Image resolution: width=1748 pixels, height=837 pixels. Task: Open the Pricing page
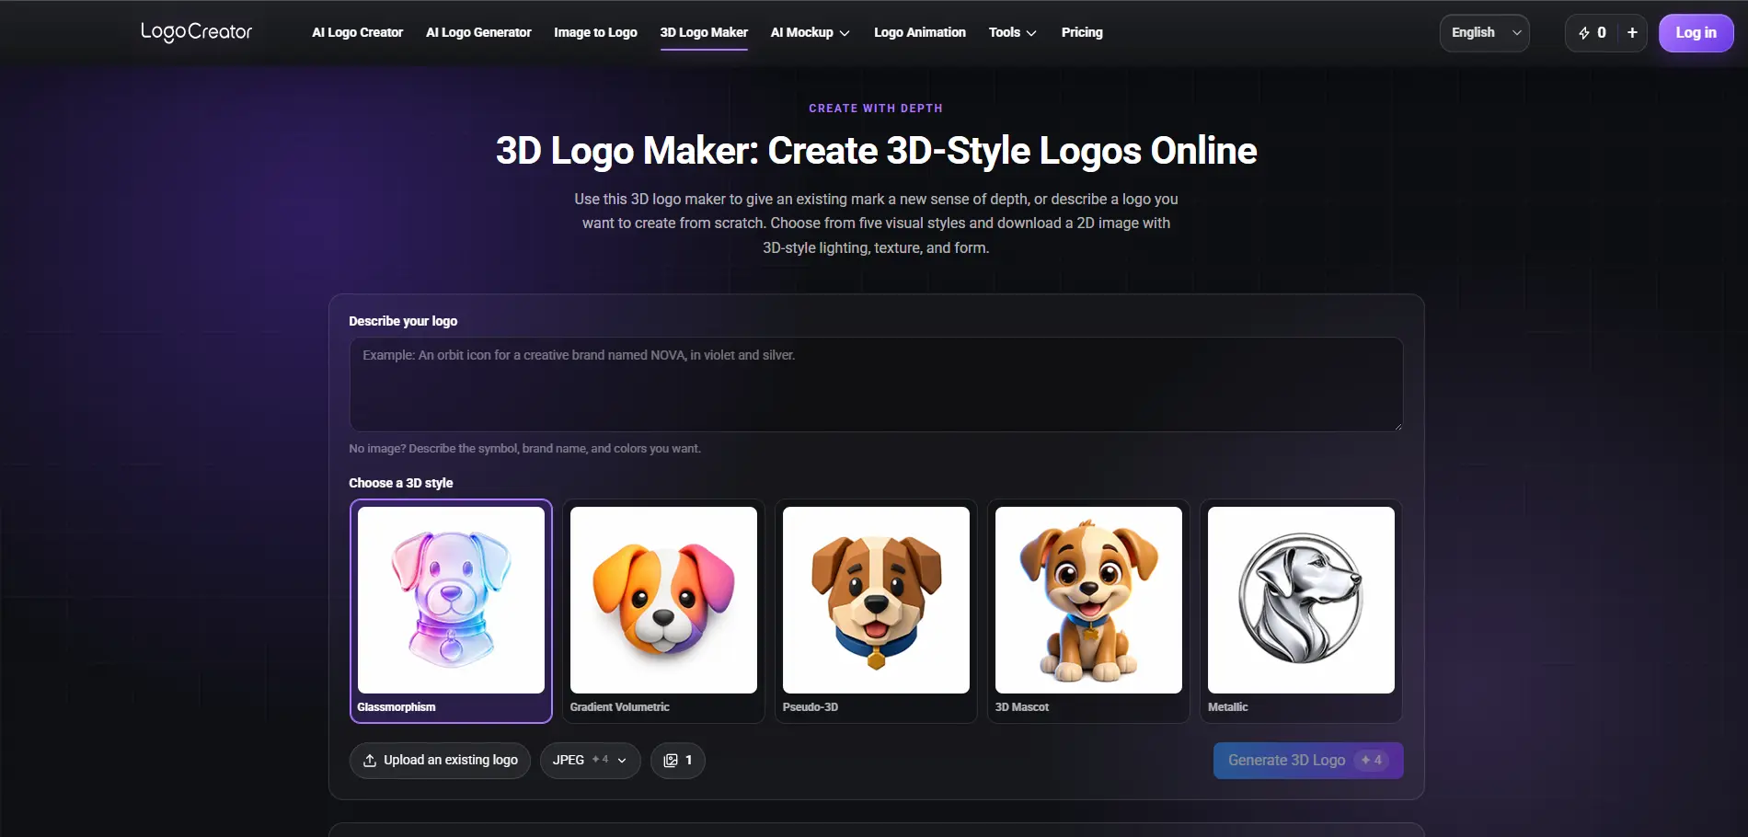coord(1082,32)
